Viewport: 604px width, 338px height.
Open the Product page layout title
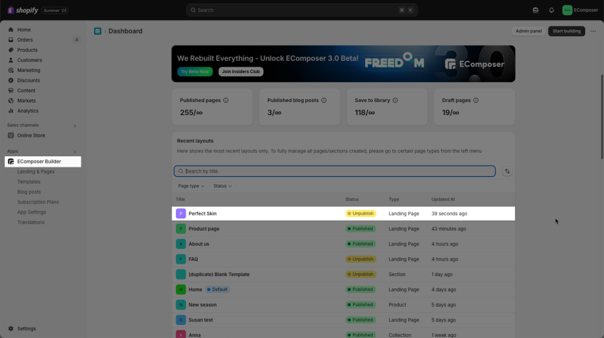tap(203, 228)
